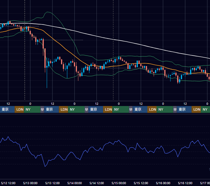210x186 pixels.
Task: Click the 早 early-session block before 5/13 東京
Action: coord(42,109)
